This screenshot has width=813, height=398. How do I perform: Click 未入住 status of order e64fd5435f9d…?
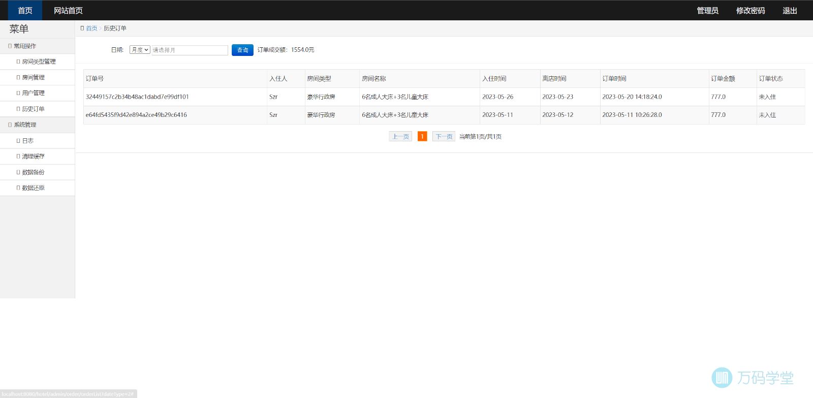pyautogui.click(x=767, y=115)
